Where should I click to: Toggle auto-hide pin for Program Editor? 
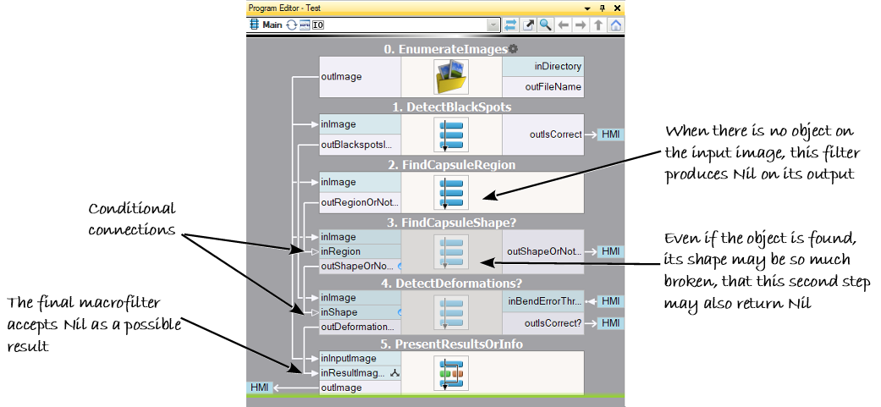(x=603, y=8)
